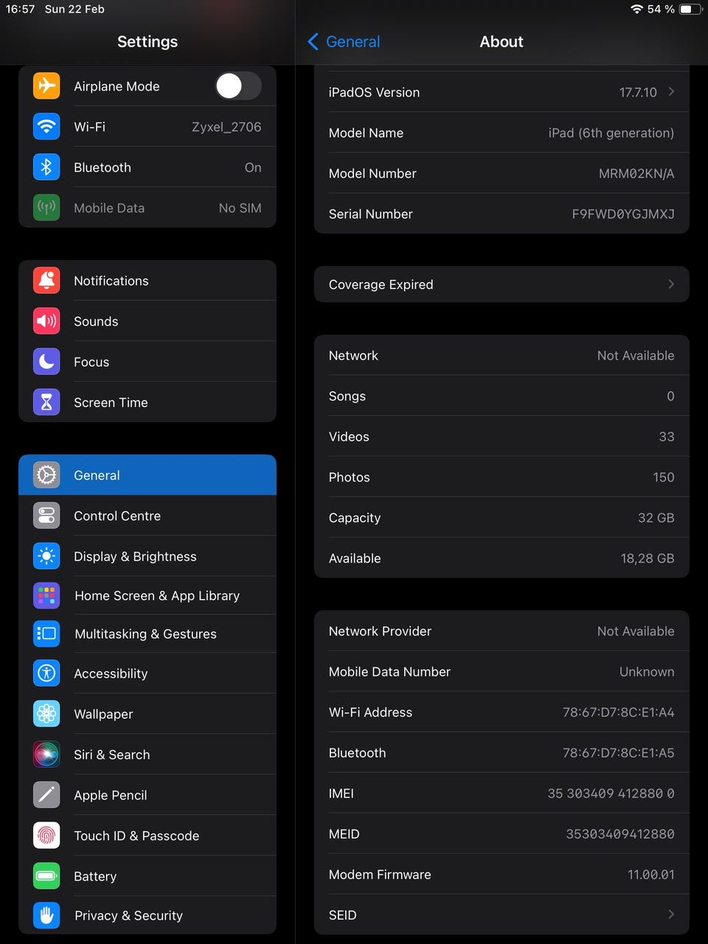This screenshot has width=708, height=944.
Task: Open Wallpaper settings label
Action: (x=103, y=714)
